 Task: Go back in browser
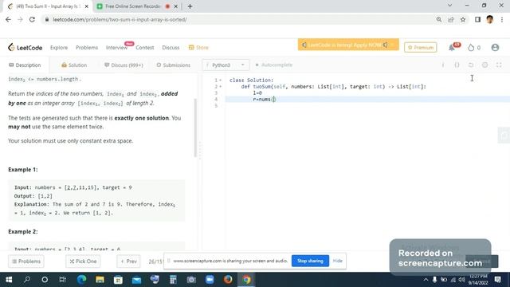point(8,19)
